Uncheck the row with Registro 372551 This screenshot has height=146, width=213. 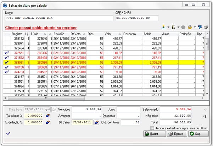pos(7,53)
